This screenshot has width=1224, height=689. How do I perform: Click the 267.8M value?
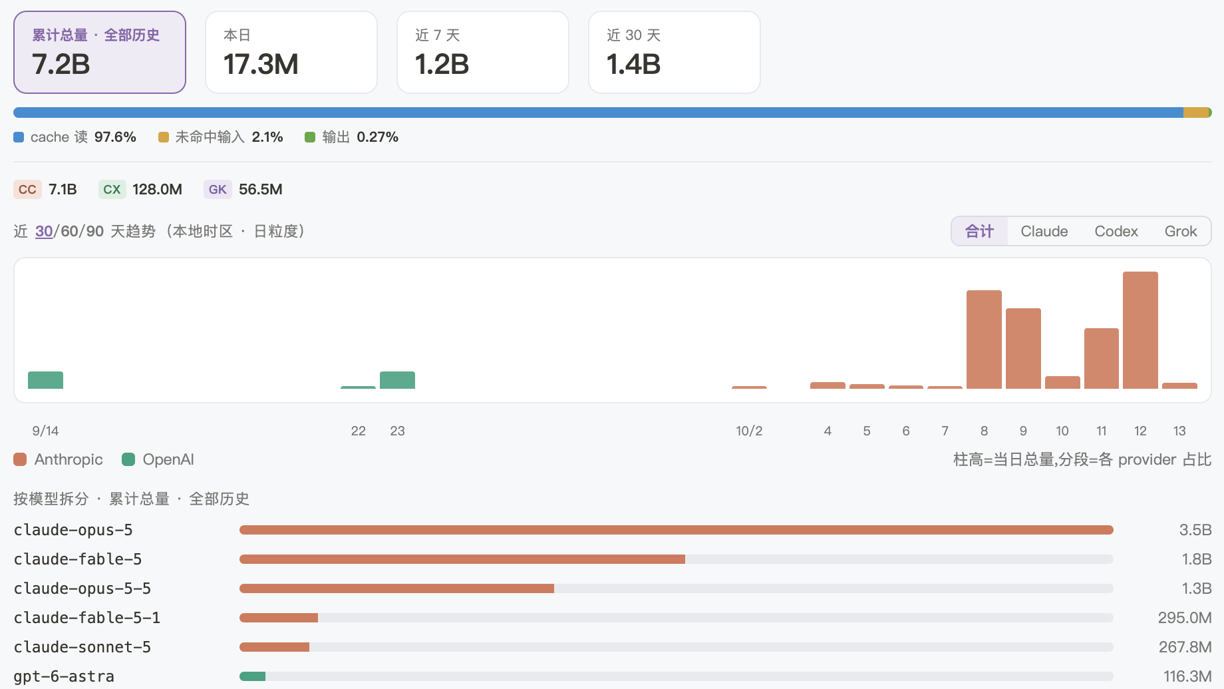(1185, 647)
